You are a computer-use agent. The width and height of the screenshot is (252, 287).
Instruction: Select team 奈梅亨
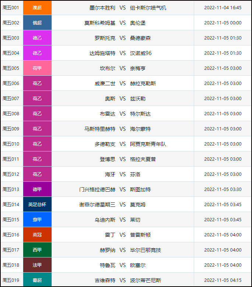pos(138,68)
